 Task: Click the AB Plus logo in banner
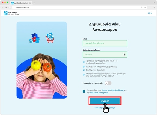coord(34,38)
